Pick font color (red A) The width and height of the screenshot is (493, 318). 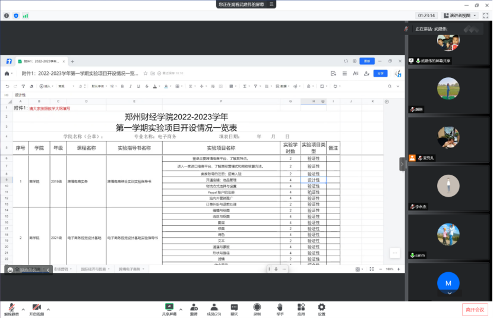154,86
